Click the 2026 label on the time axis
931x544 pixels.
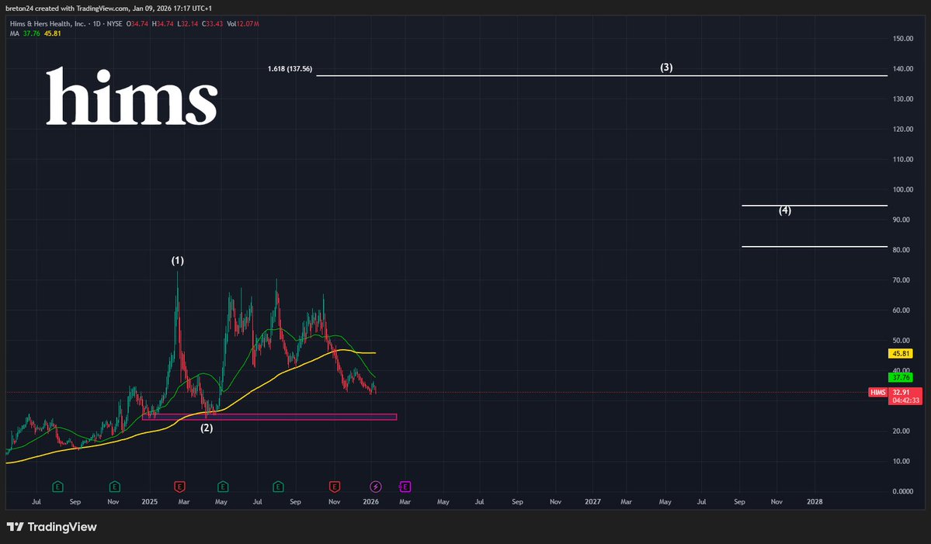370,502
